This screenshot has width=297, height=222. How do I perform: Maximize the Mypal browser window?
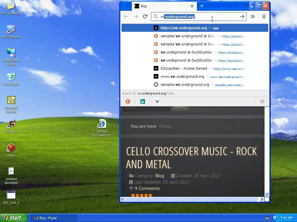tap(259, 6)
